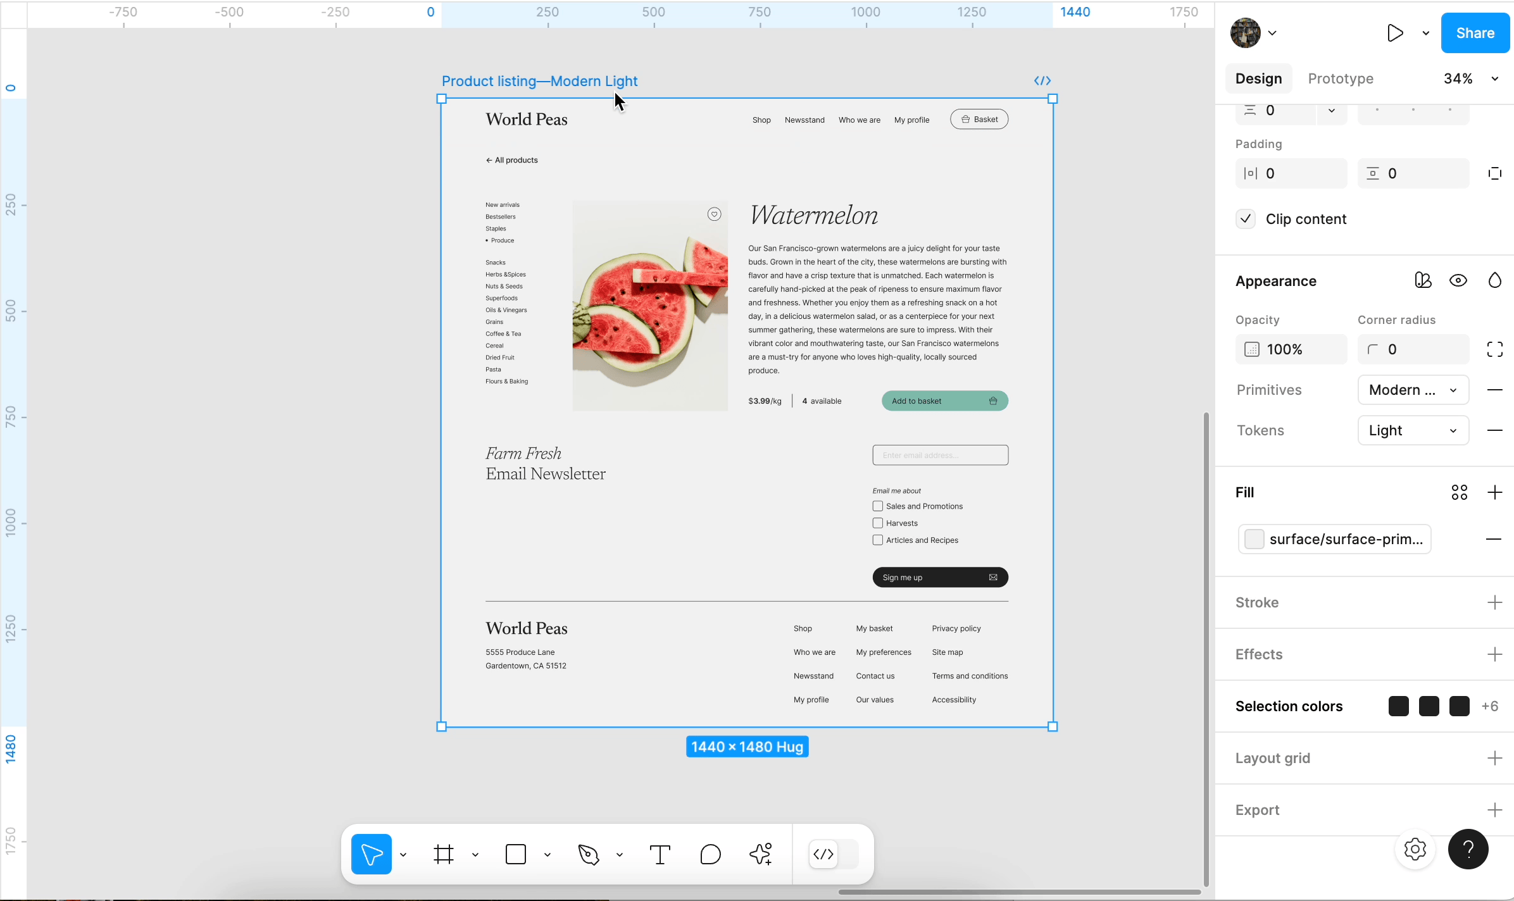The image size is (1514, 901).
Task: Select the Frame tool in toolbar
Action: click(444, 854)
